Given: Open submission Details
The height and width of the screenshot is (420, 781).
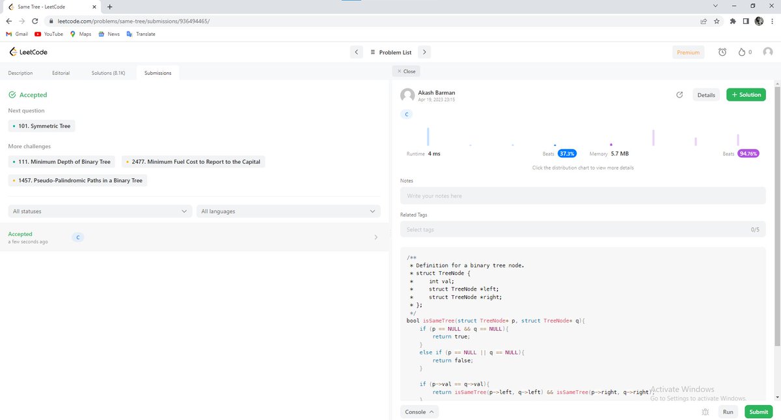Looking at the screenshot, I should click(706, 95).
